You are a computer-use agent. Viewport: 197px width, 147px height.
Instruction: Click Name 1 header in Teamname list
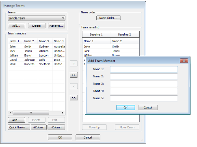97,41
